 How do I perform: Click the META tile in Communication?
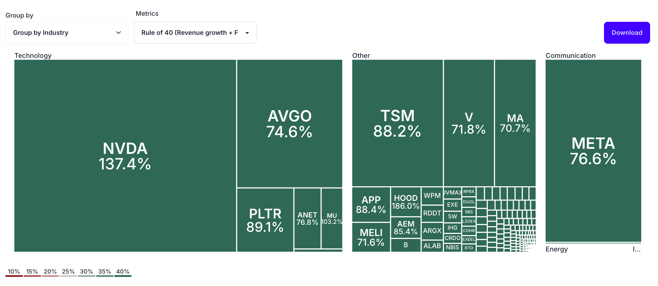click(593, 150)
